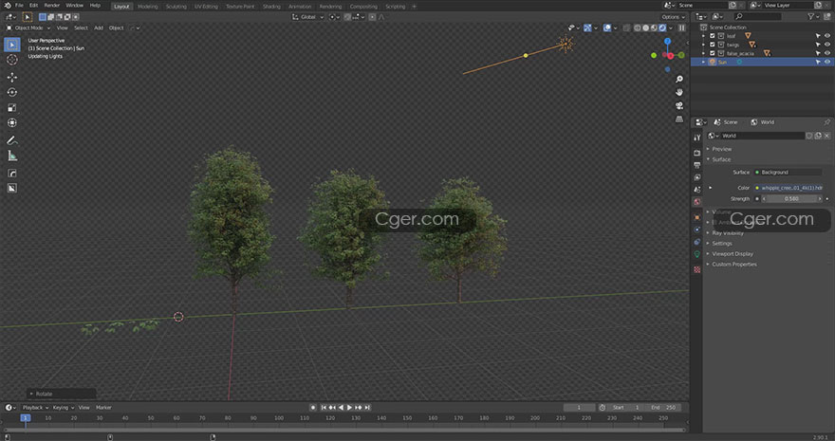
Task: Play animation with the play button
Action: point(349,408)
